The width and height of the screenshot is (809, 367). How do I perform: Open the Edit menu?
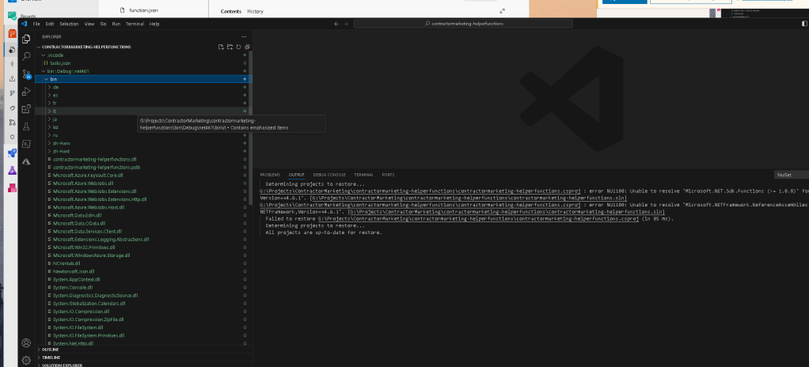click(x=50, y=24)
